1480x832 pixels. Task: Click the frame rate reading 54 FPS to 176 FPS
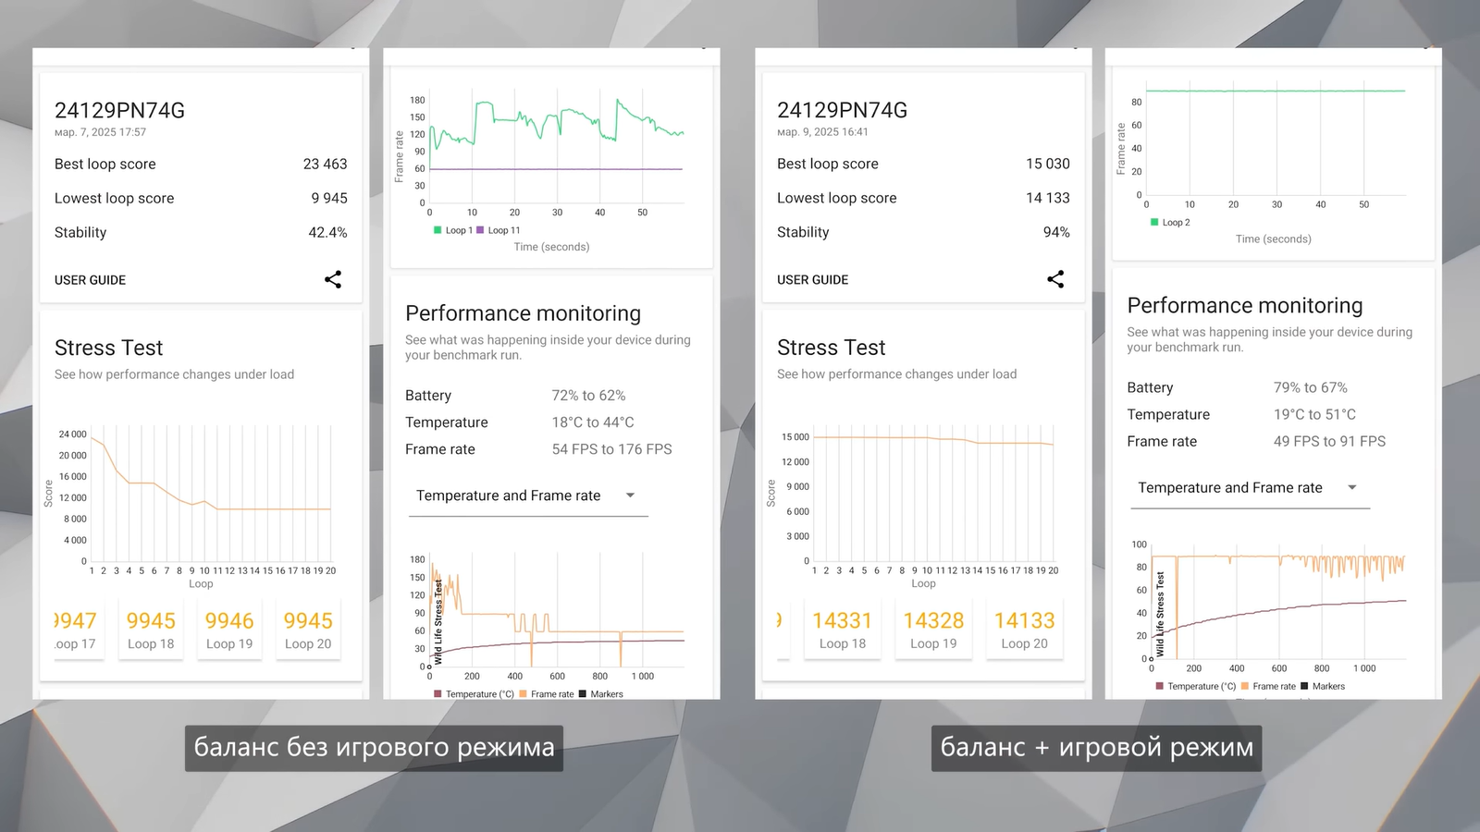[x=611, y=449]
